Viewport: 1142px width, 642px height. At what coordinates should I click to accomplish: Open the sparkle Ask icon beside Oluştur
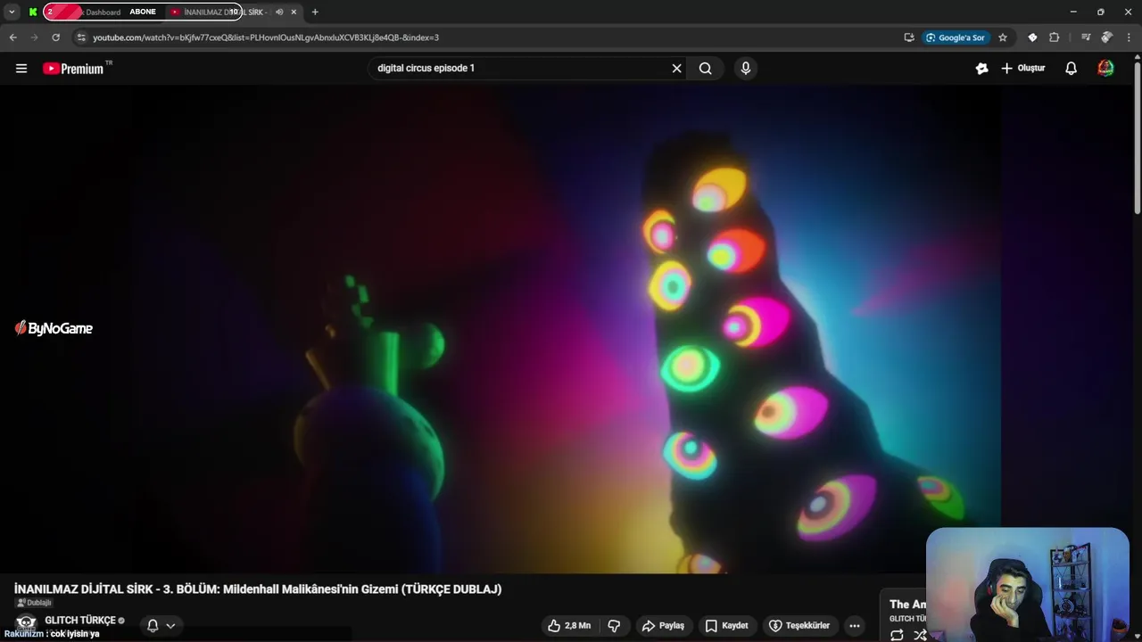tap(981, 68)
